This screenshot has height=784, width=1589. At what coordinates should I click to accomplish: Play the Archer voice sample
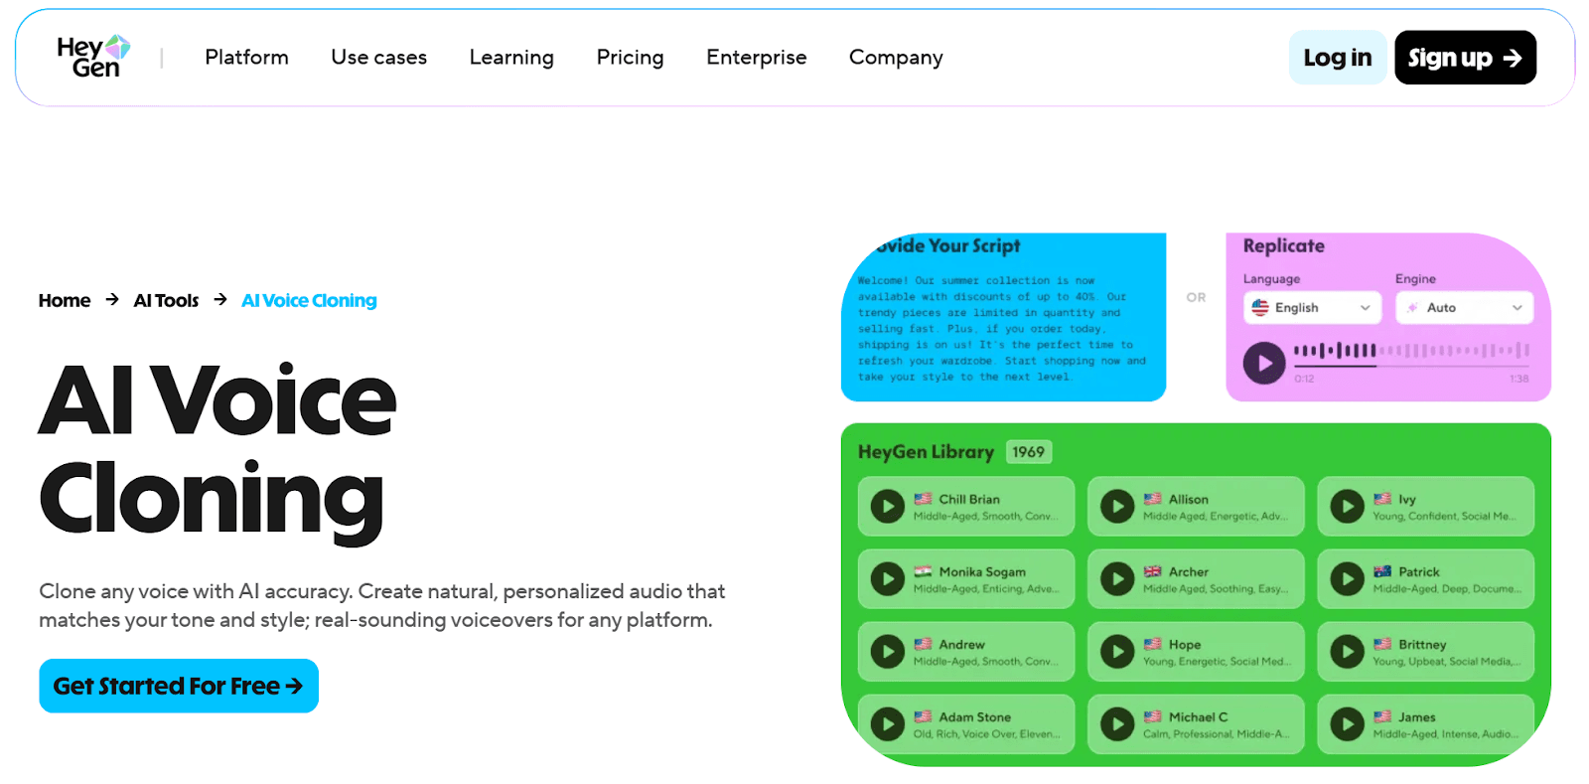1117,579
